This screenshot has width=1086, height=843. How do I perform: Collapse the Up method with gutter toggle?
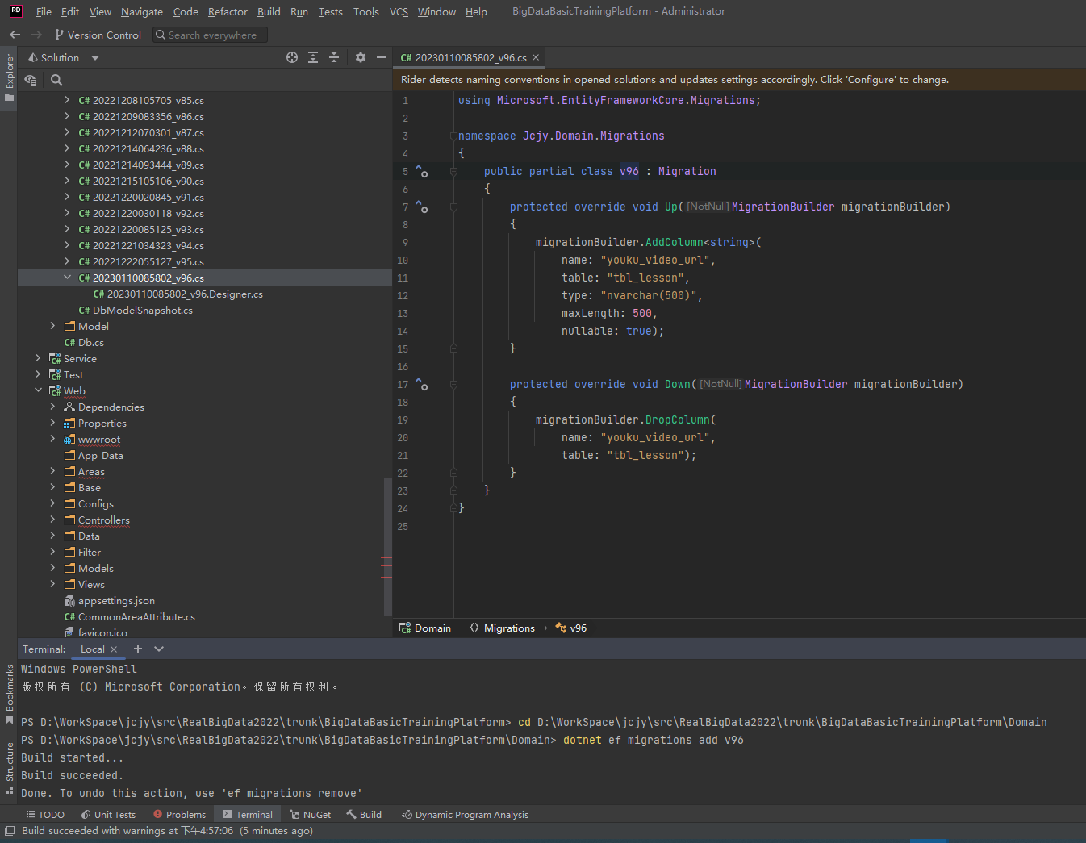coord(453,207)
